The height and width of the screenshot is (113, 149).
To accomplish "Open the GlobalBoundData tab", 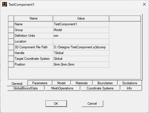I will pos(26,88).
